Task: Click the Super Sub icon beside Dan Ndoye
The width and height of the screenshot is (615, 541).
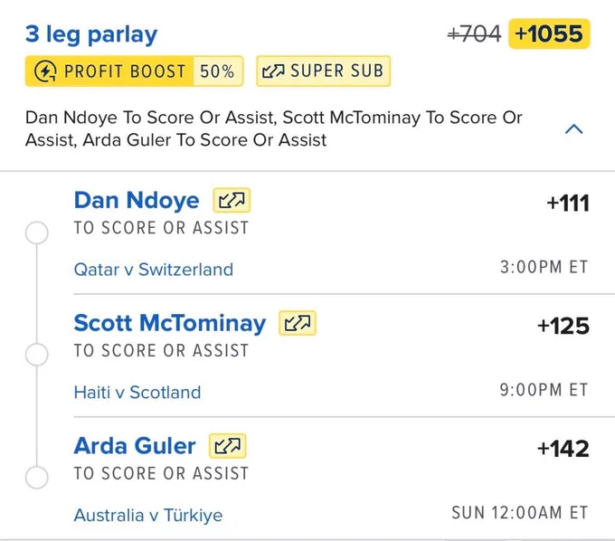Action: point(232,201)
